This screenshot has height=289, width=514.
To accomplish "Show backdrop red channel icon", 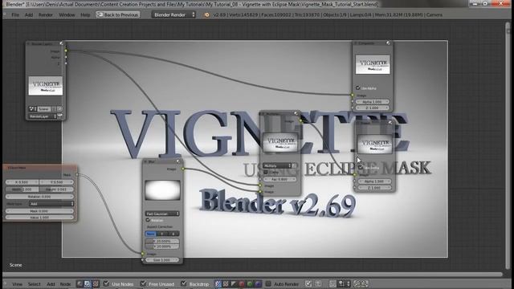I will 242,283.
